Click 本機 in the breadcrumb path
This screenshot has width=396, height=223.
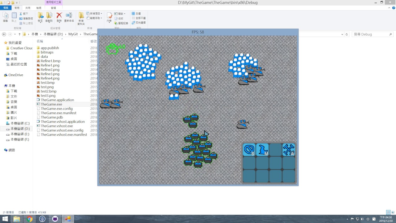click(x=35, y=34)
